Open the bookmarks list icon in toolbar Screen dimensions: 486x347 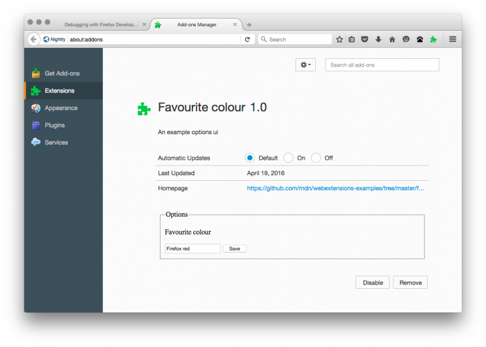[x=352, y=40]
